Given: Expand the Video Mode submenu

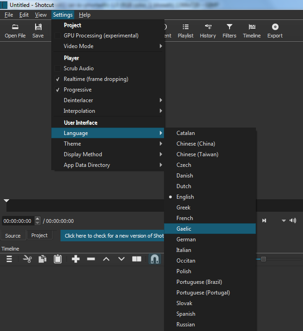Looking at the screenshot, I should coord(108,46).
